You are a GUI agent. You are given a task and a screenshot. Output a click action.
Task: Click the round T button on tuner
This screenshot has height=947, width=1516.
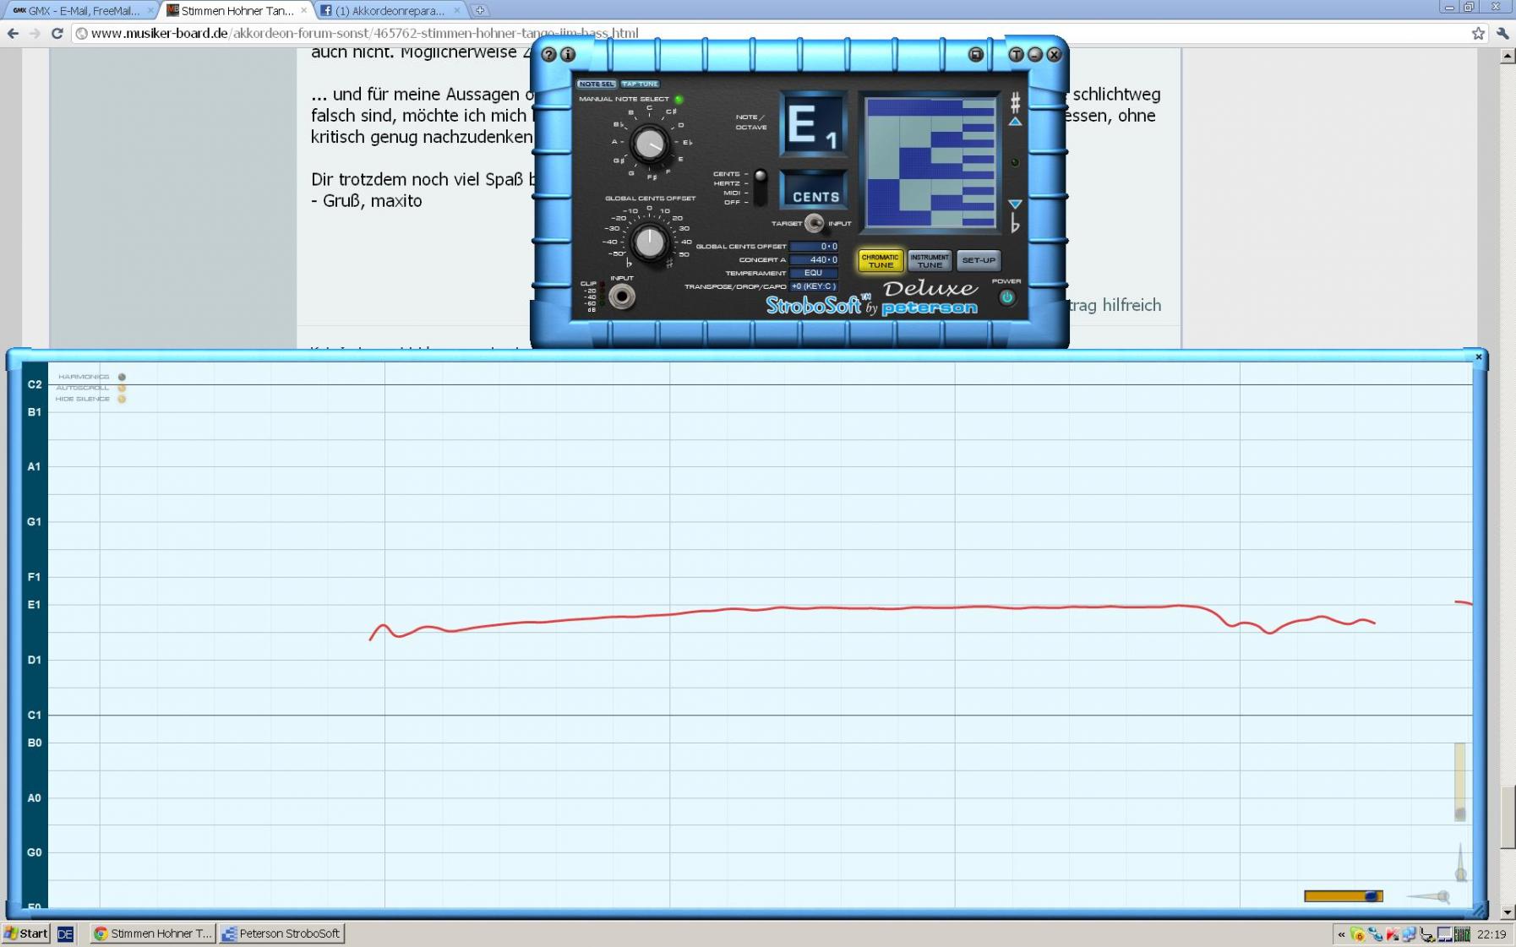[x=1016, y=55]
